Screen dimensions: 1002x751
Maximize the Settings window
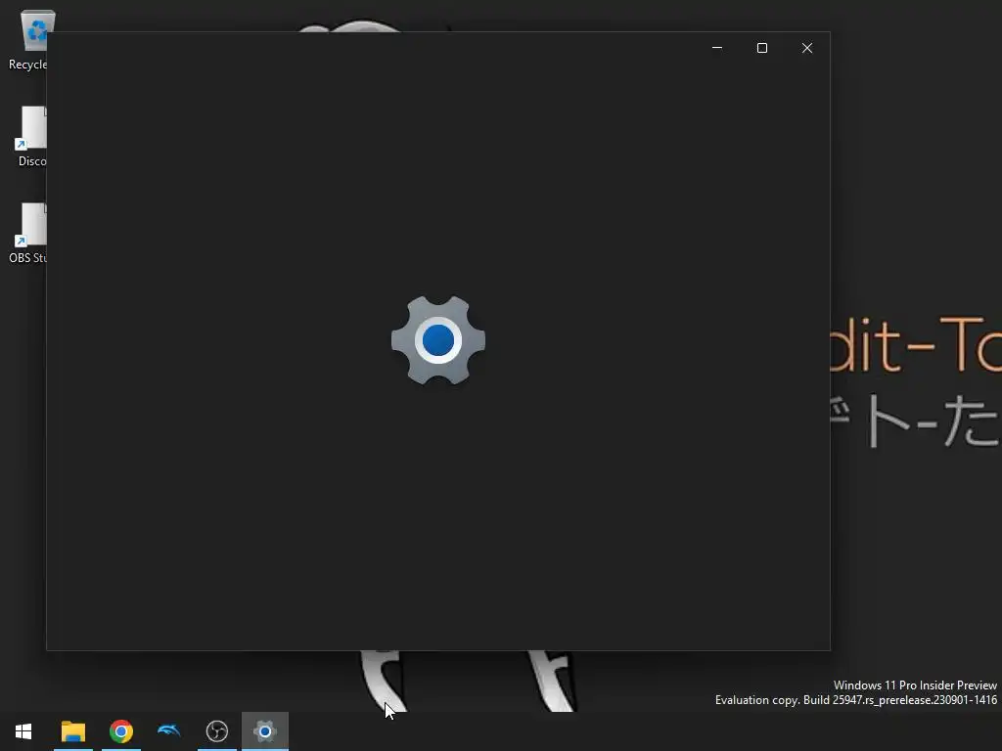(761, 48)
